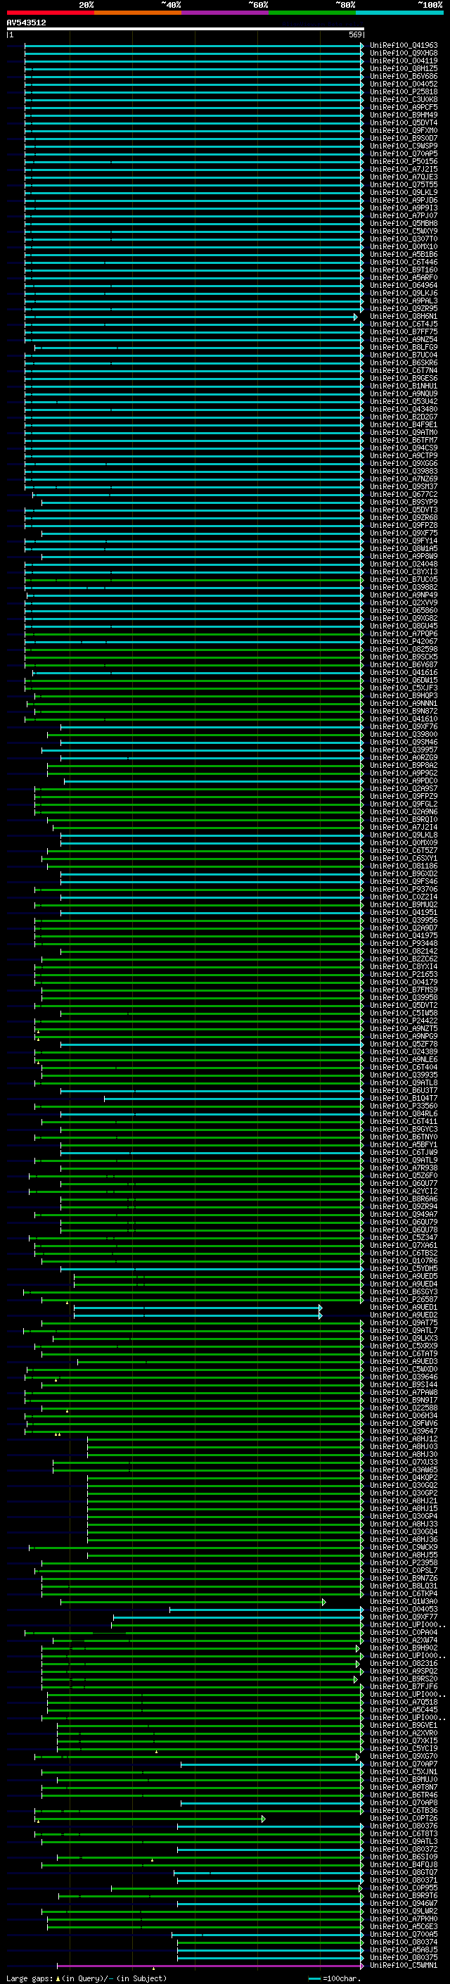
Task: Select hit label UniRef100_Q9AT75
Action: click(x=403, y=1322)
